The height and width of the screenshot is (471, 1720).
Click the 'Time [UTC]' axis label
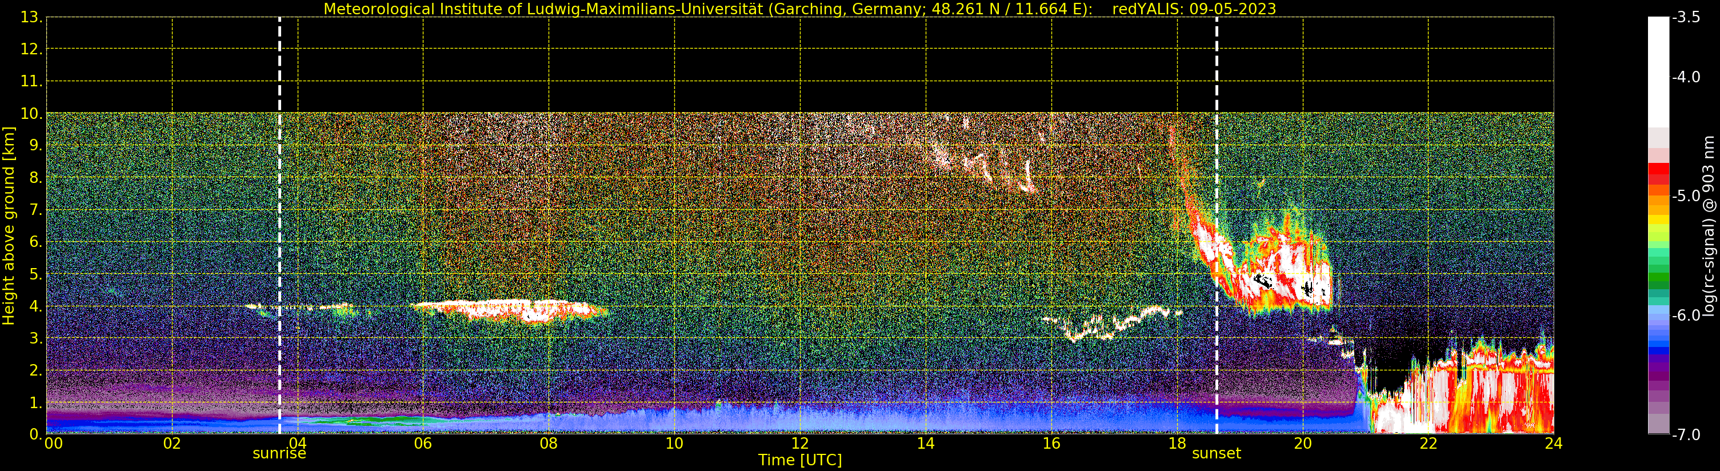(800, 460)
